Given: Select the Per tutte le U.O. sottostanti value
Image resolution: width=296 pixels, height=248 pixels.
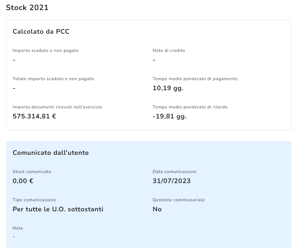Looking at the screenshot, I should click(x=58, y=209).
